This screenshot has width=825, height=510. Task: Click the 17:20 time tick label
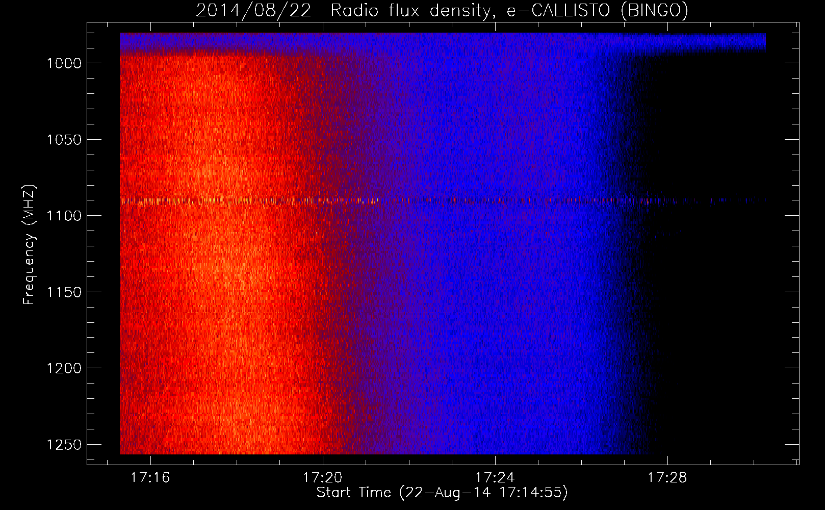pyautogui.click(x=323, y=478)
